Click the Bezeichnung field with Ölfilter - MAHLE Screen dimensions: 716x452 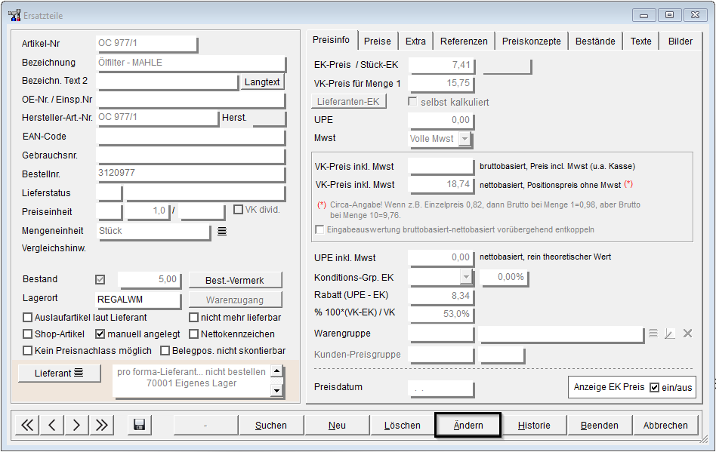point(191,63)
